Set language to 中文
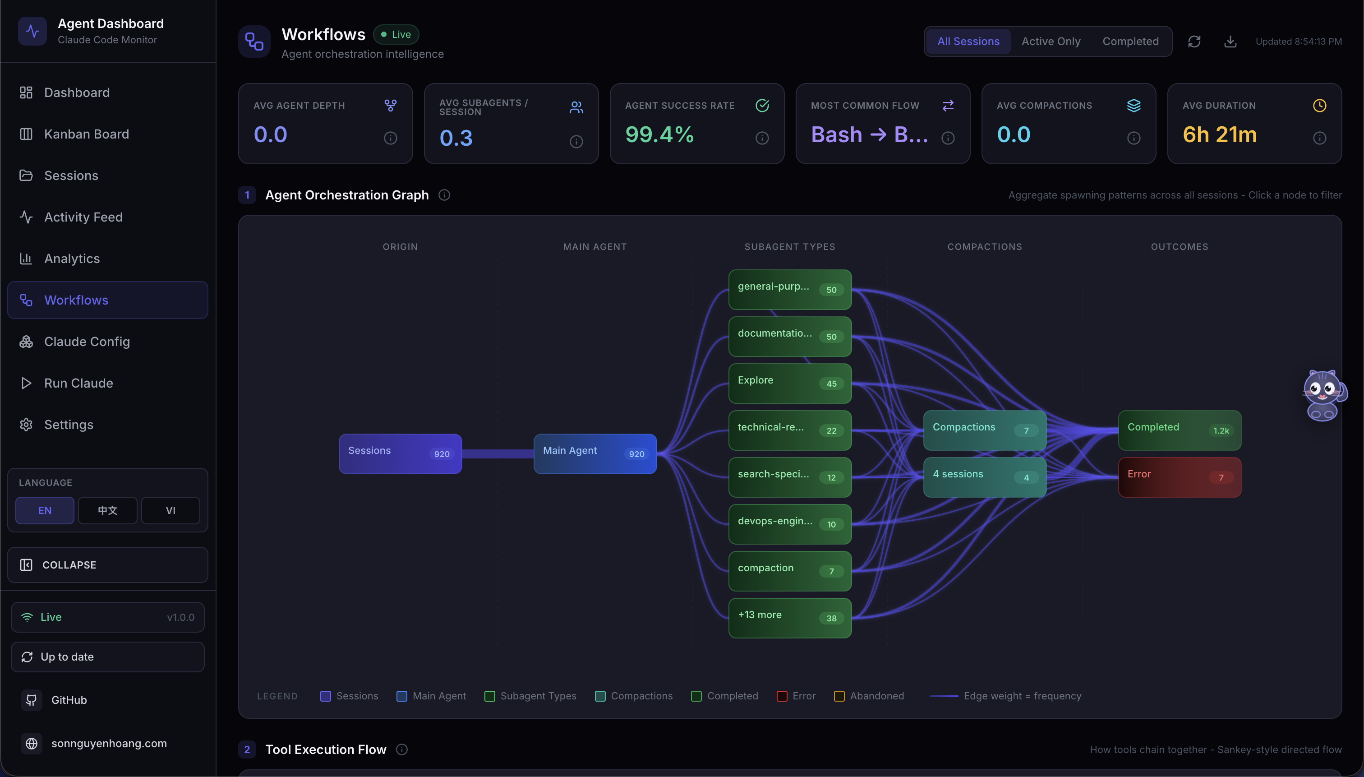Screen dimensions: 1364x777 coord(108,511)
